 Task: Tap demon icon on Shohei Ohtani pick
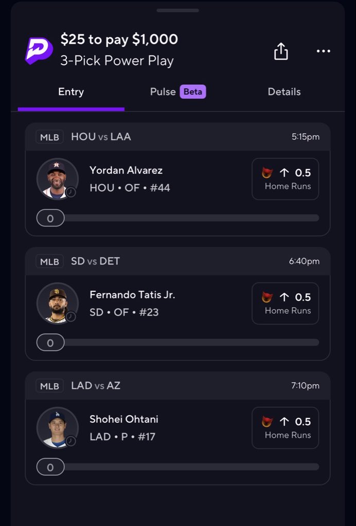(x=267, y=422)
